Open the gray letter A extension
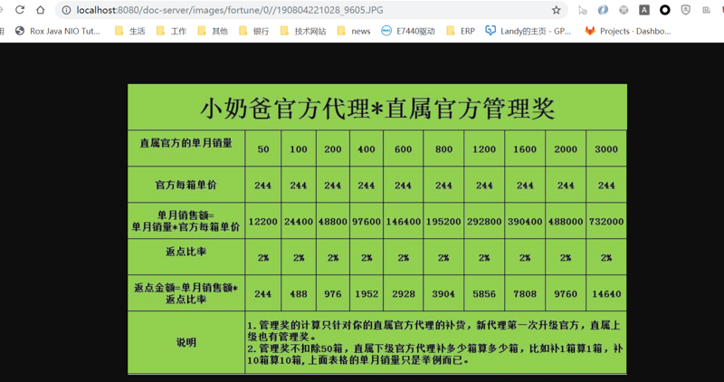The width and height of the screenshot is (724, 382). coord(644,10)
